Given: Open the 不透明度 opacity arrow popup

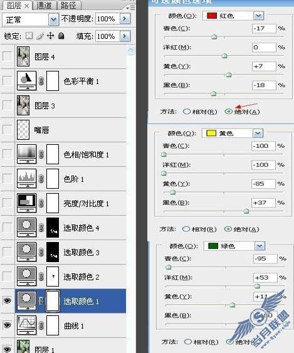Looking at the screenshot, I should [125, 18].
